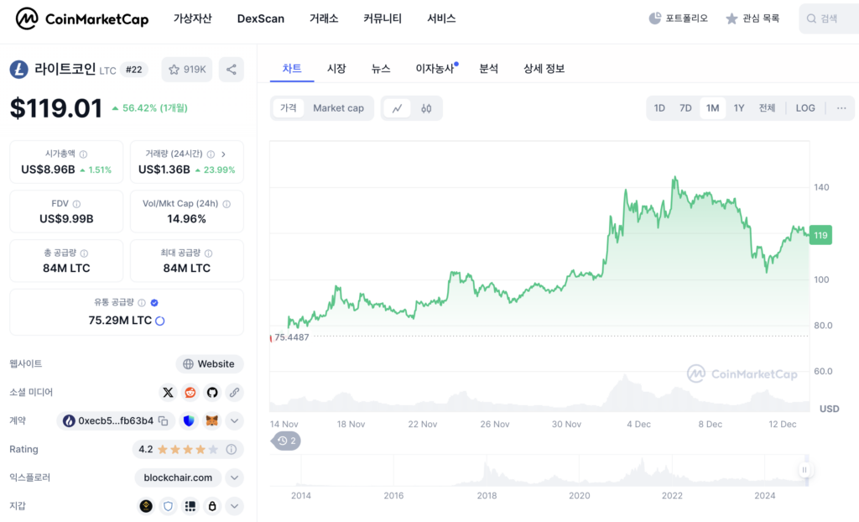Open the chain link social icon

pyautogui.click(x=234, y=393)
